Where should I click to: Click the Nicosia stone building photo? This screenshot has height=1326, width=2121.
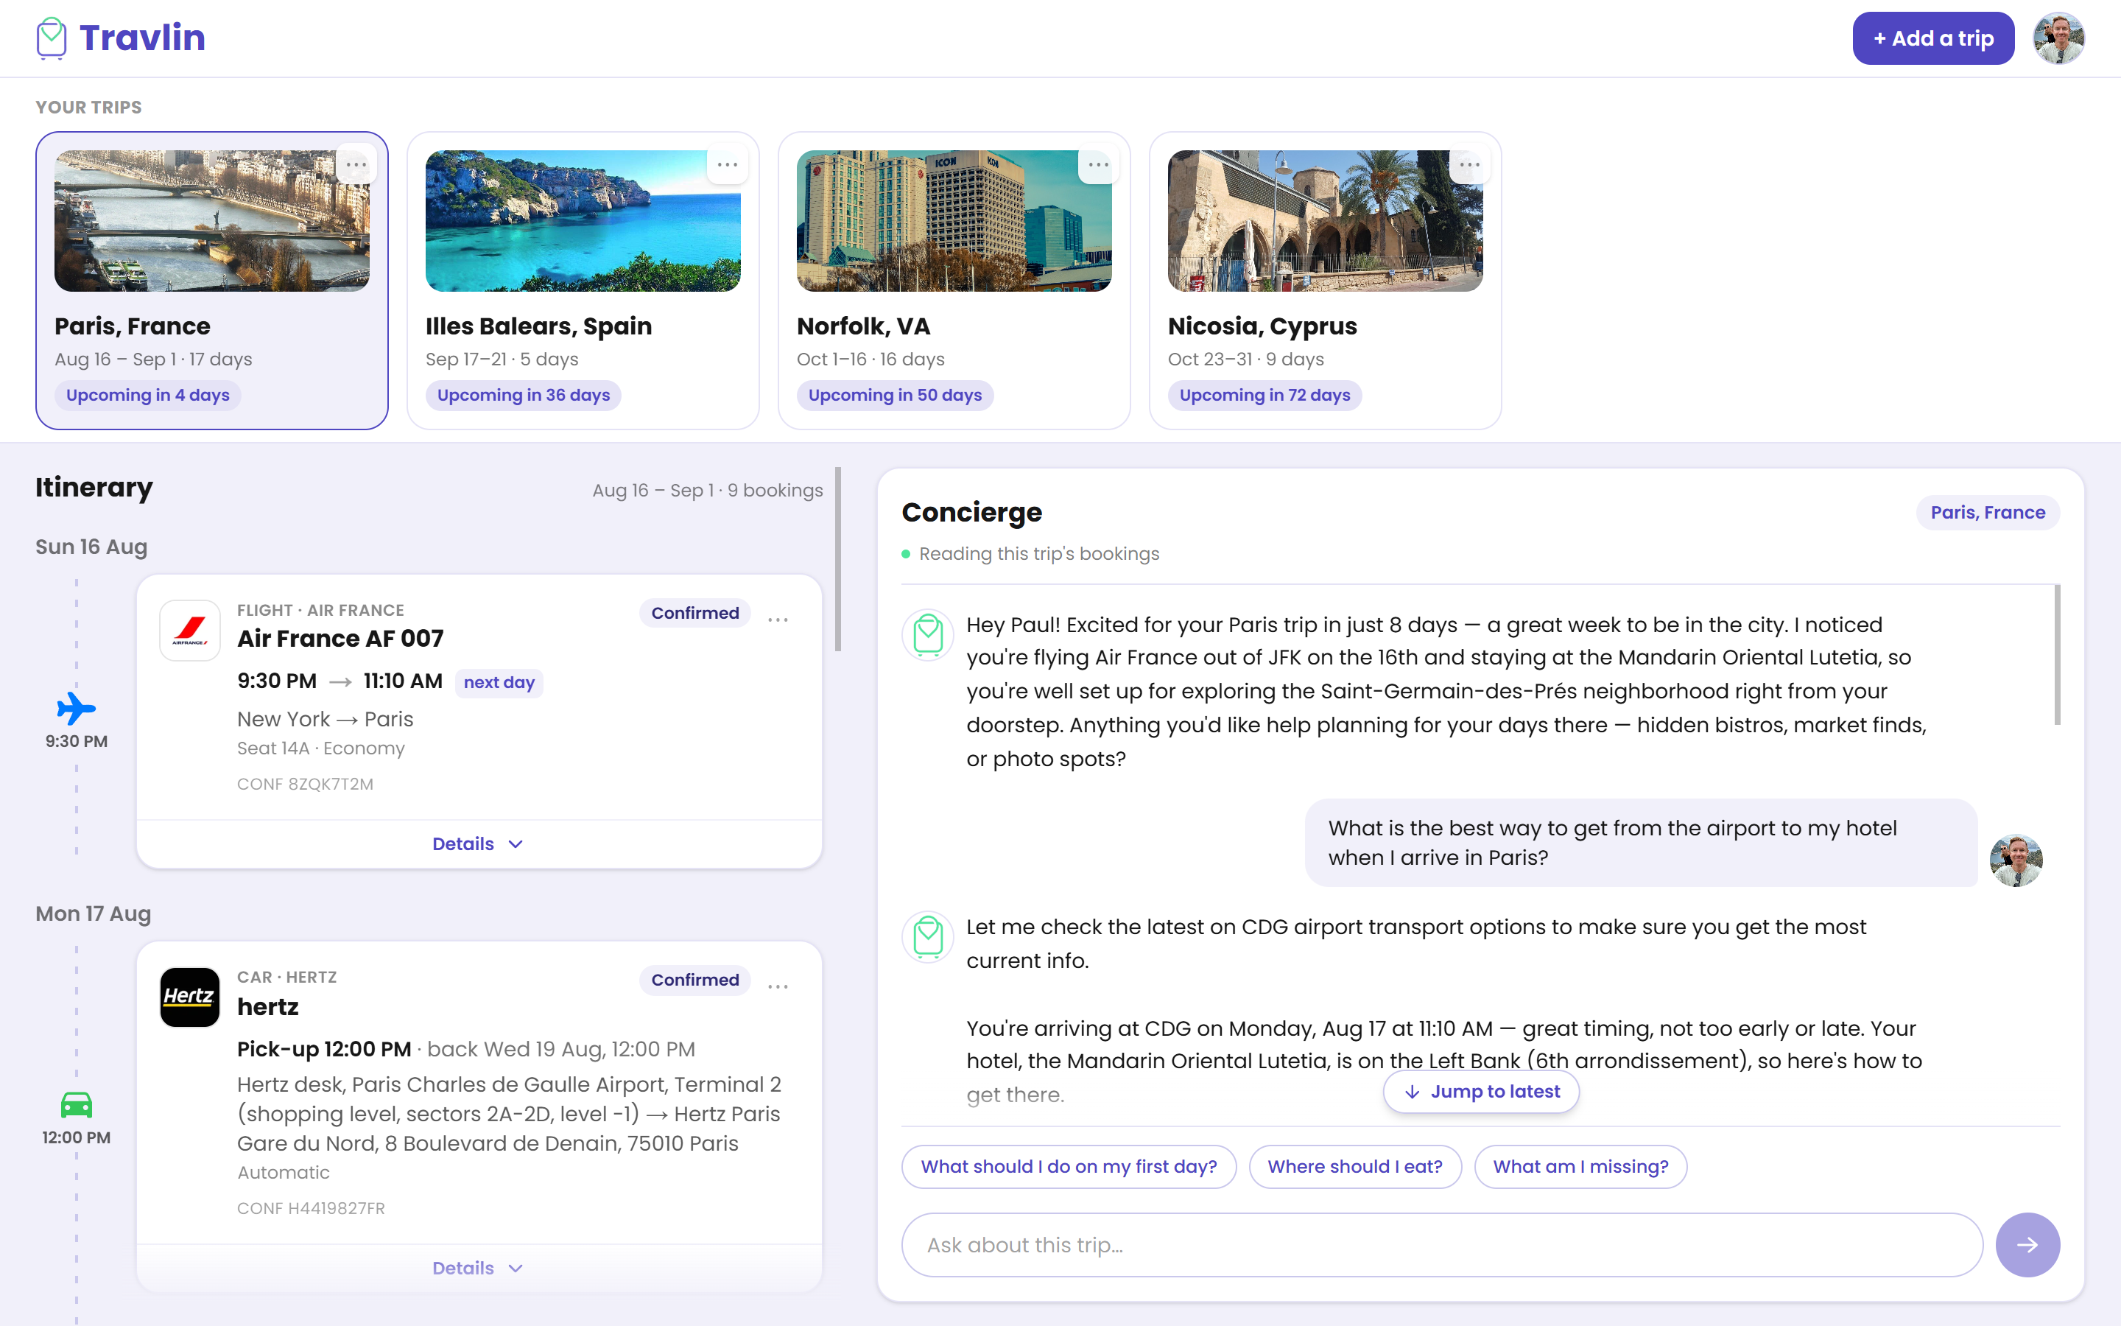point(1325,220)
